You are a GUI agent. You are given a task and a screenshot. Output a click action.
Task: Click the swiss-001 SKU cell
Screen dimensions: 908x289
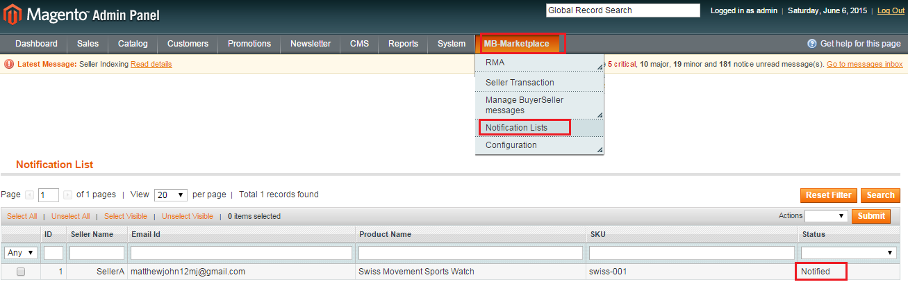point(608,272)
